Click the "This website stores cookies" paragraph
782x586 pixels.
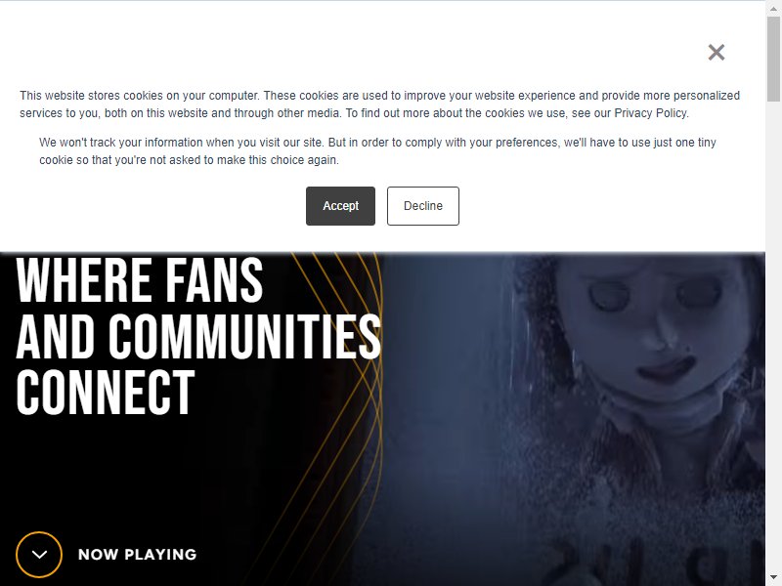[380, 105]
